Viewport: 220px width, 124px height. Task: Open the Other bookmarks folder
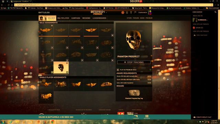tap(212, 8)
